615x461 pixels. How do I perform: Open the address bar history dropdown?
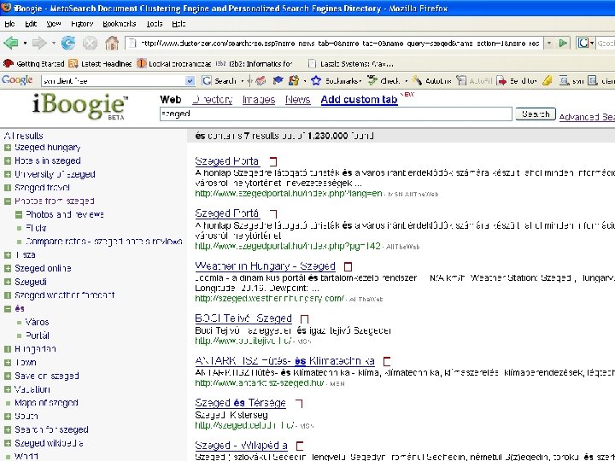pos(549,44)
